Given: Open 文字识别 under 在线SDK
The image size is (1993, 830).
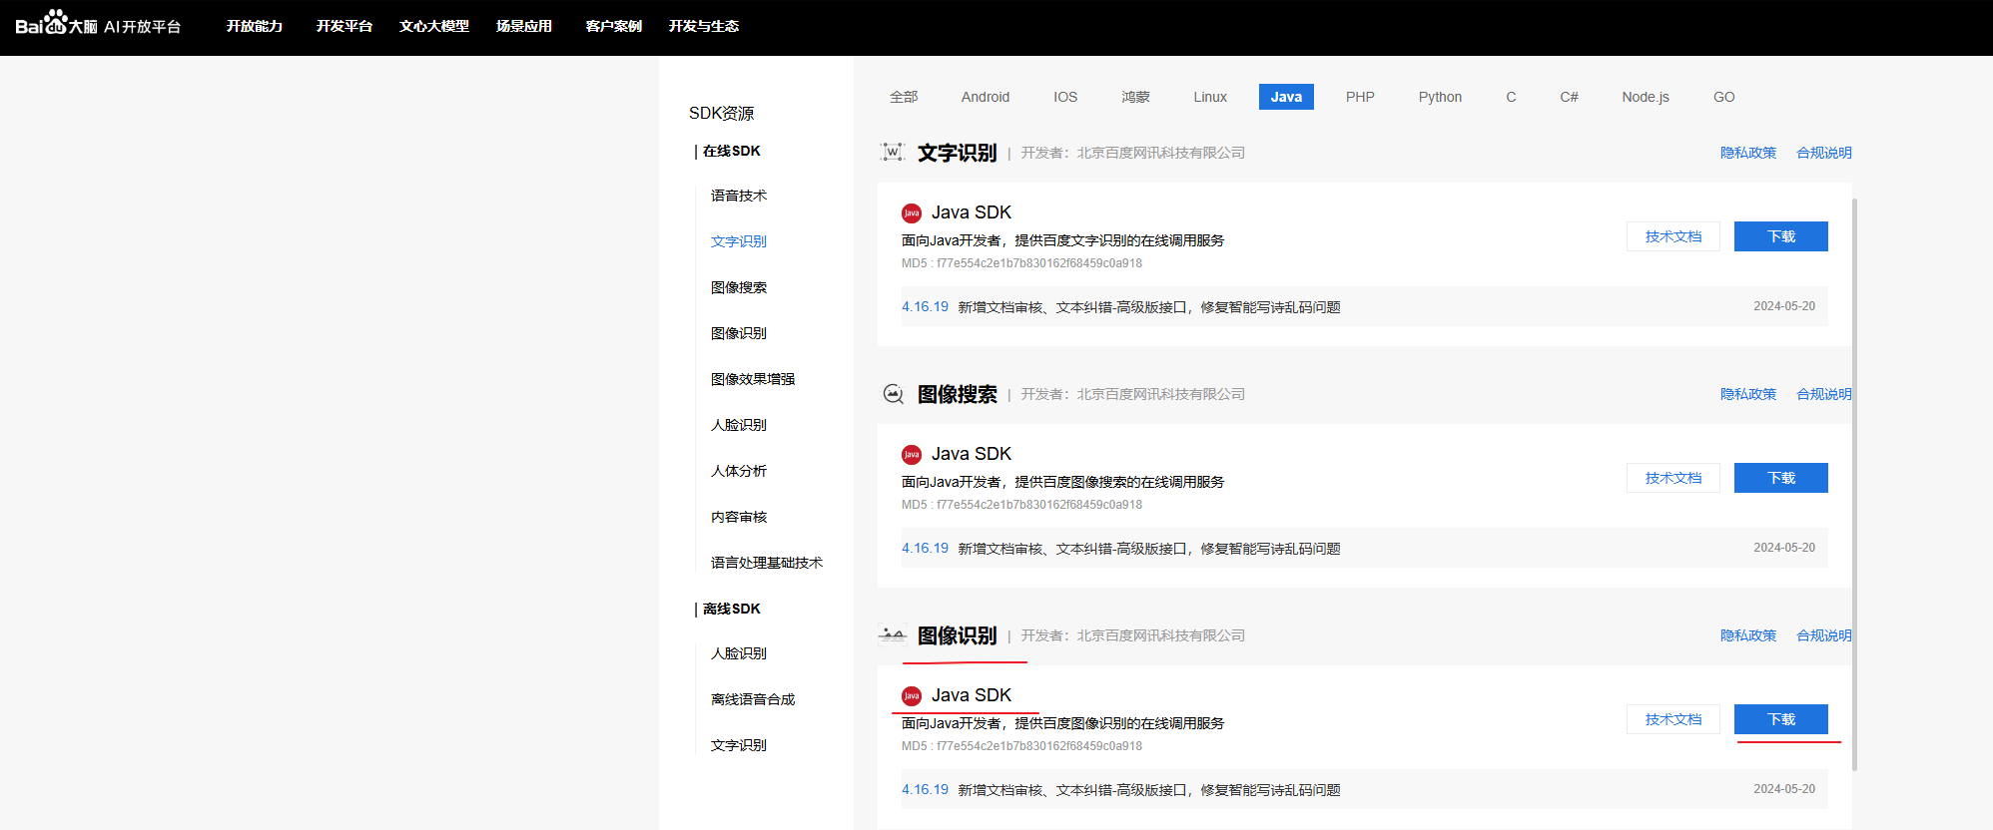Looking at the screenshot, I should click(739, 241).
